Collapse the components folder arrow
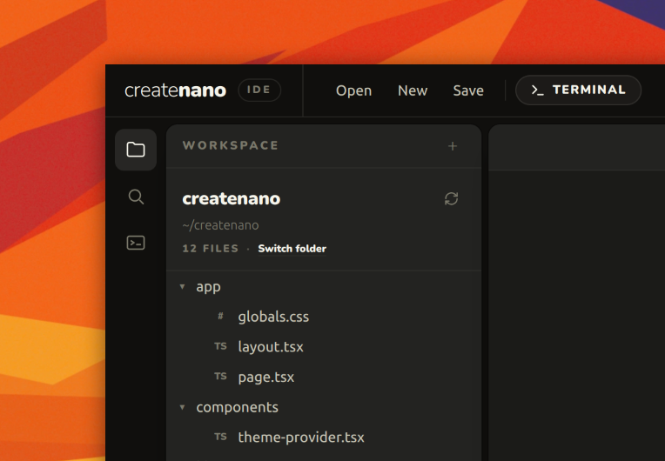Screen dimensions: 665x461 click(183, 407)
